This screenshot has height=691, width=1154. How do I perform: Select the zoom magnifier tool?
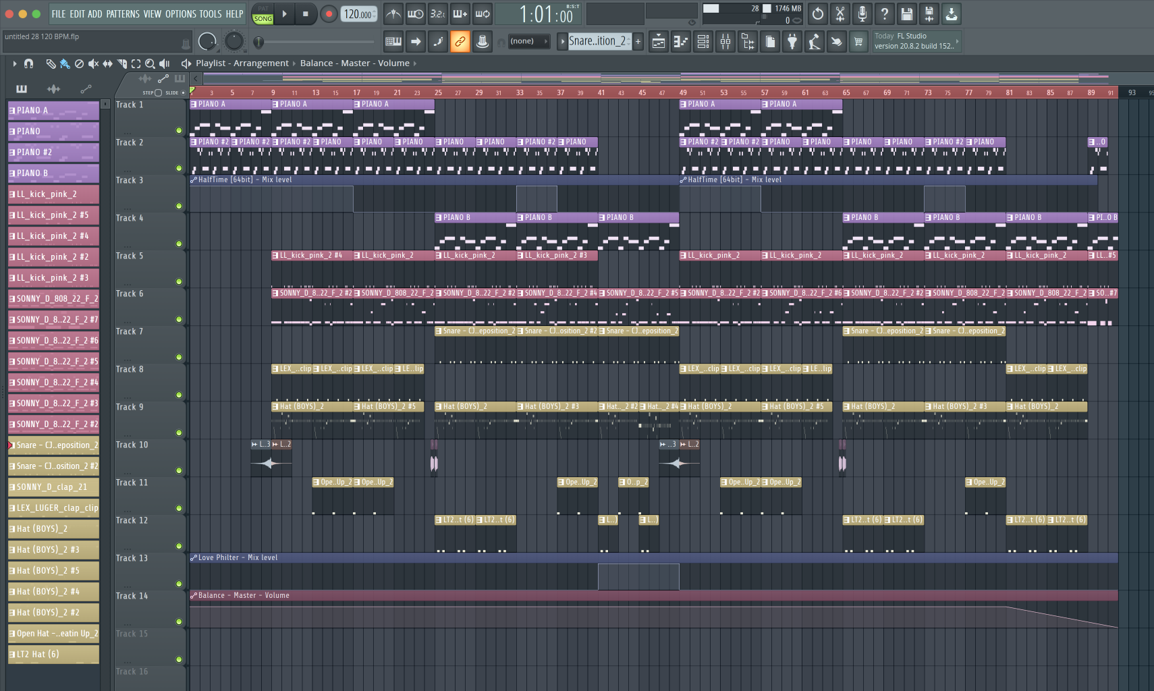150,63
